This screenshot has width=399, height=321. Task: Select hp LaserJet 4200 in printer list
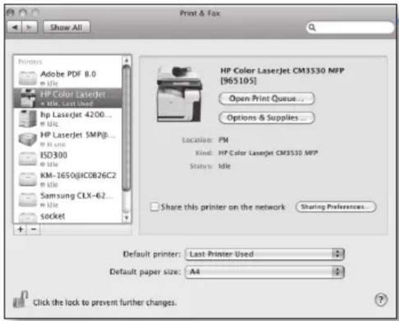coord(67,118)
